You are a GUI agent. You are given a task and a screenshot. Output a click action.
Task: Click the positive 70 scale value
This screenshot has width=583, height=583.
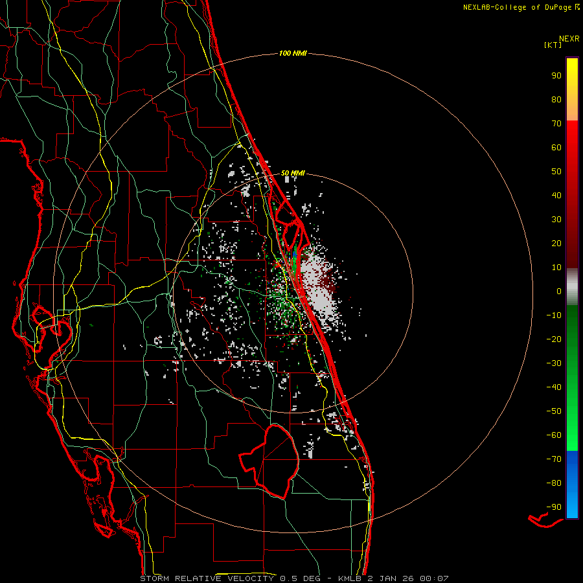tap(556, 124)
